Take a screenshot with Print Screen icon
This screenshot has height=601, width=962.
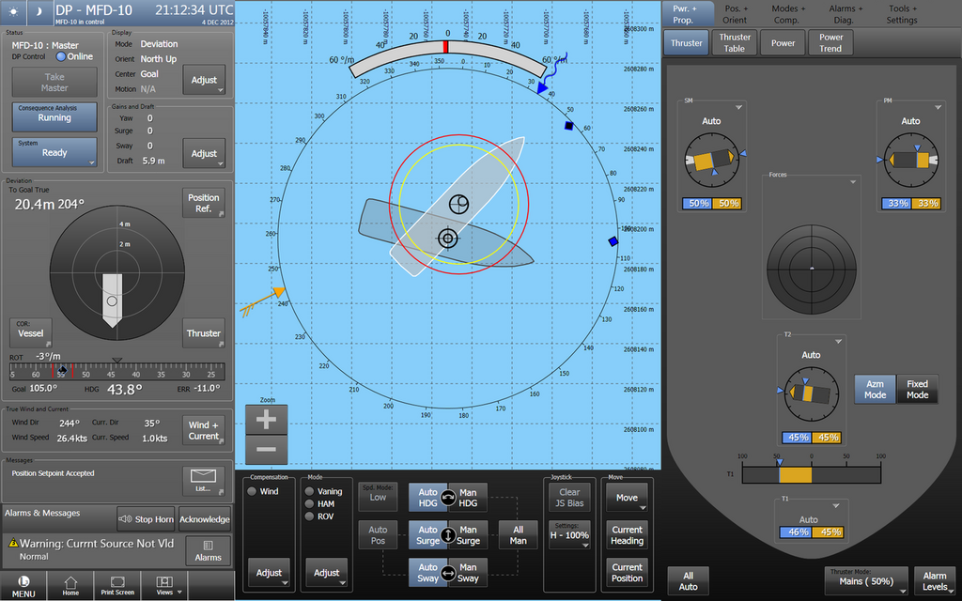(x=117, y=585)
